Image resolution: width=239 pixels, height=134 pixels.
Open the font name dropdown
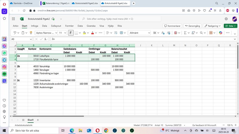click(46, 33)
